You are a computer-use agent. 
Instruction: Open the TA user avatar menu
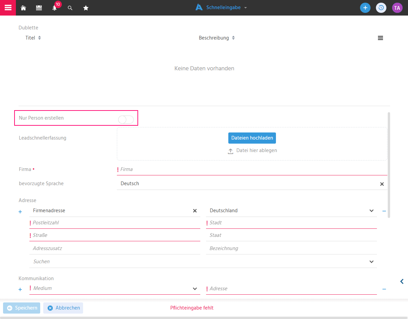click(397, 8)
